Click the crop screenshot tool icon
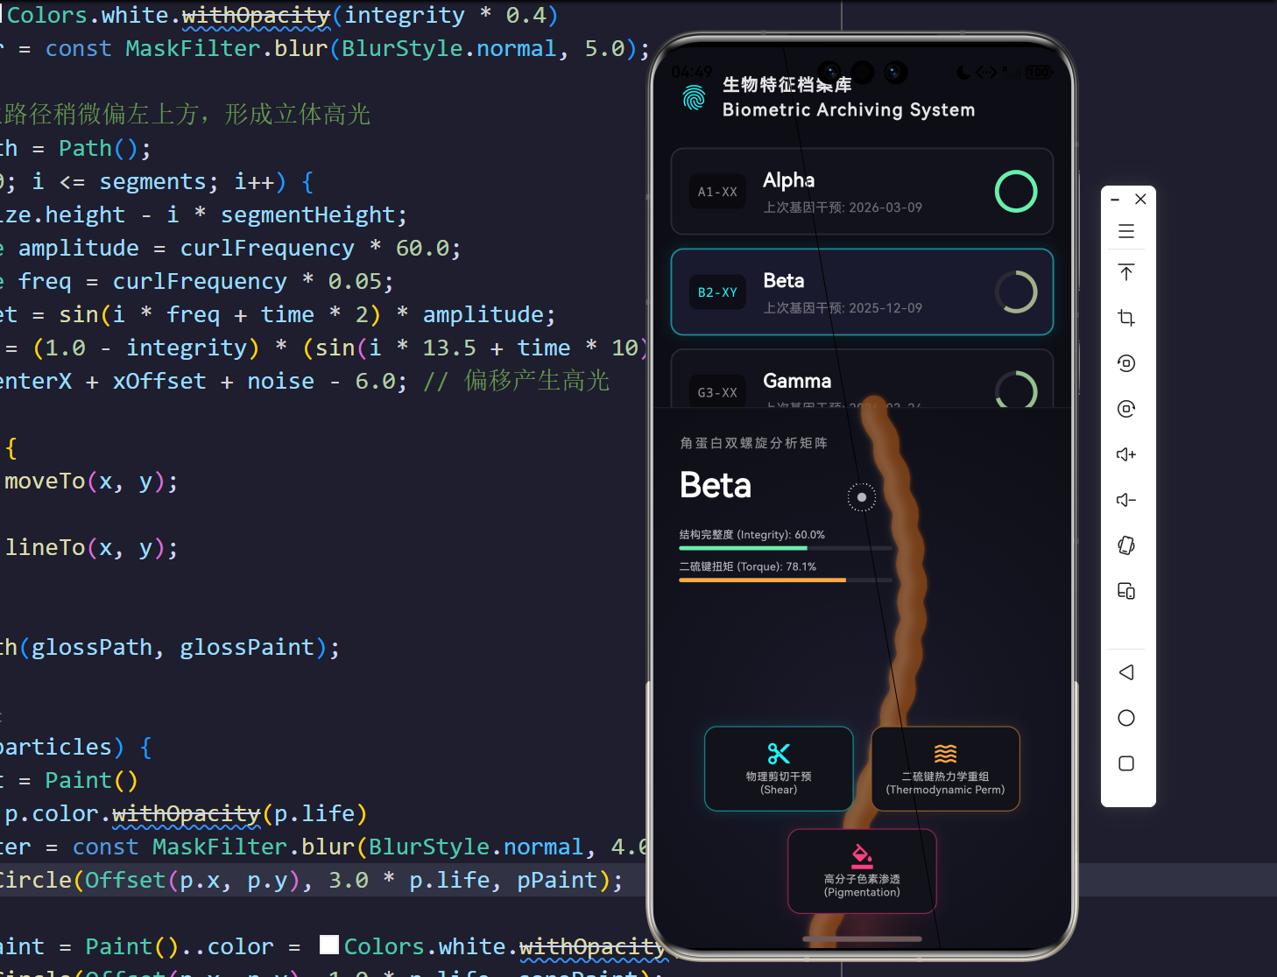Screen dimensions: 1277x977 click(1126, 318)
